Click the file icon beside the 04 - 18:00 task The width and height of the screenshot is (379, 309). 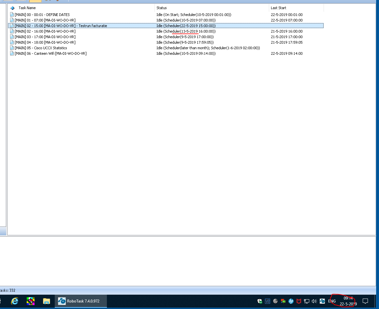coord(12,42)
